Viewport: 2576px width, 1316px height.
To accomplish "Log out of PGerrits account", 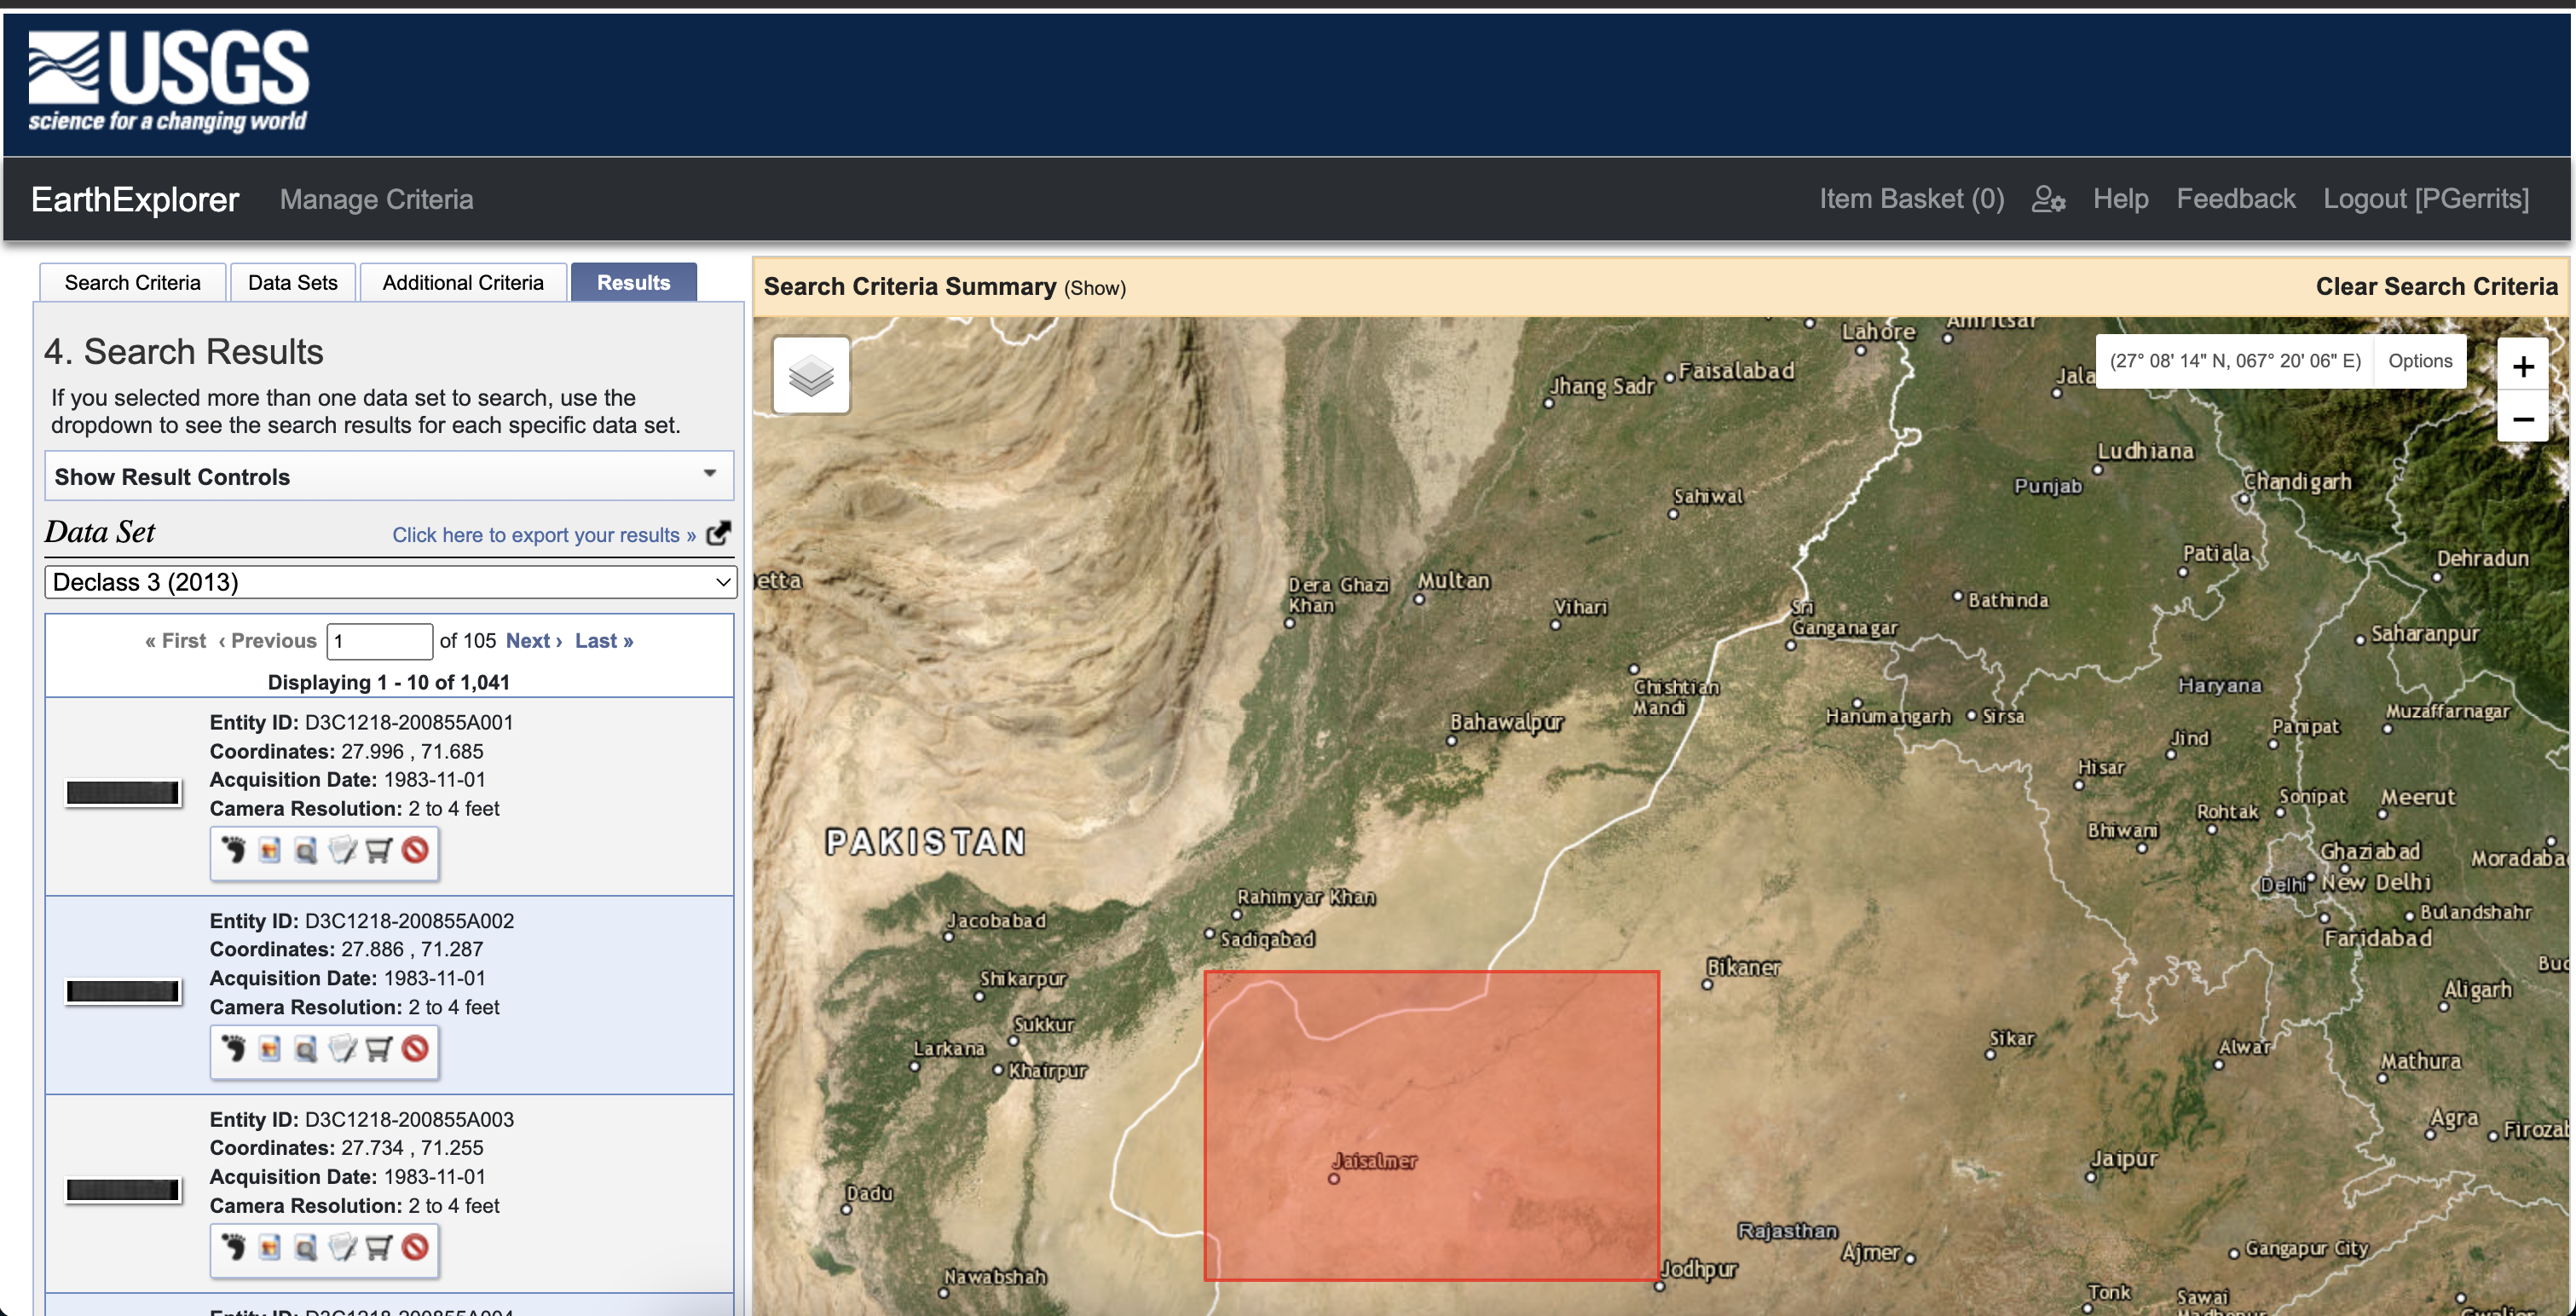I will click(2425, 199).
